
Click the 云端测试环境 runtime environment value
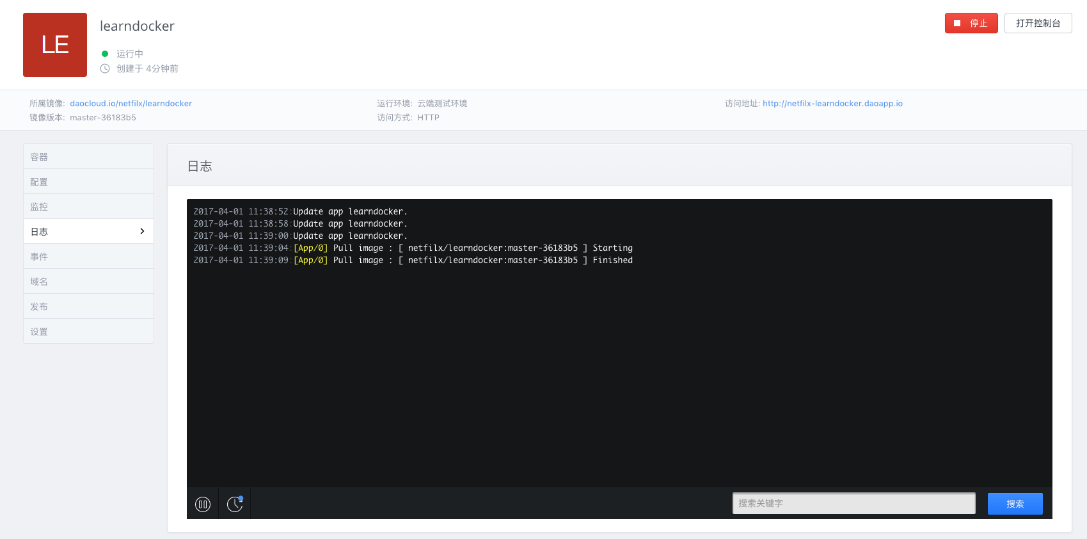442,103
